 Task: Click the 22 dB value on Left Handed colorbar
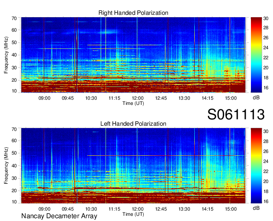266,171
